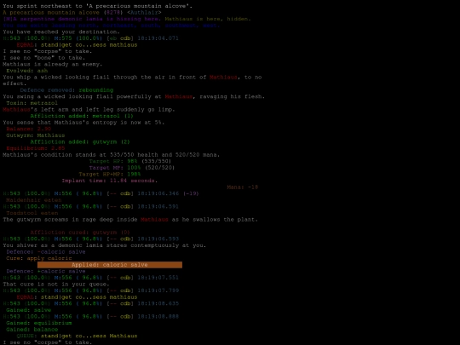This screenshot has width=460, height=345.
Task: Click the "Toadstool eaten" line
Action: tap(32, 213)
